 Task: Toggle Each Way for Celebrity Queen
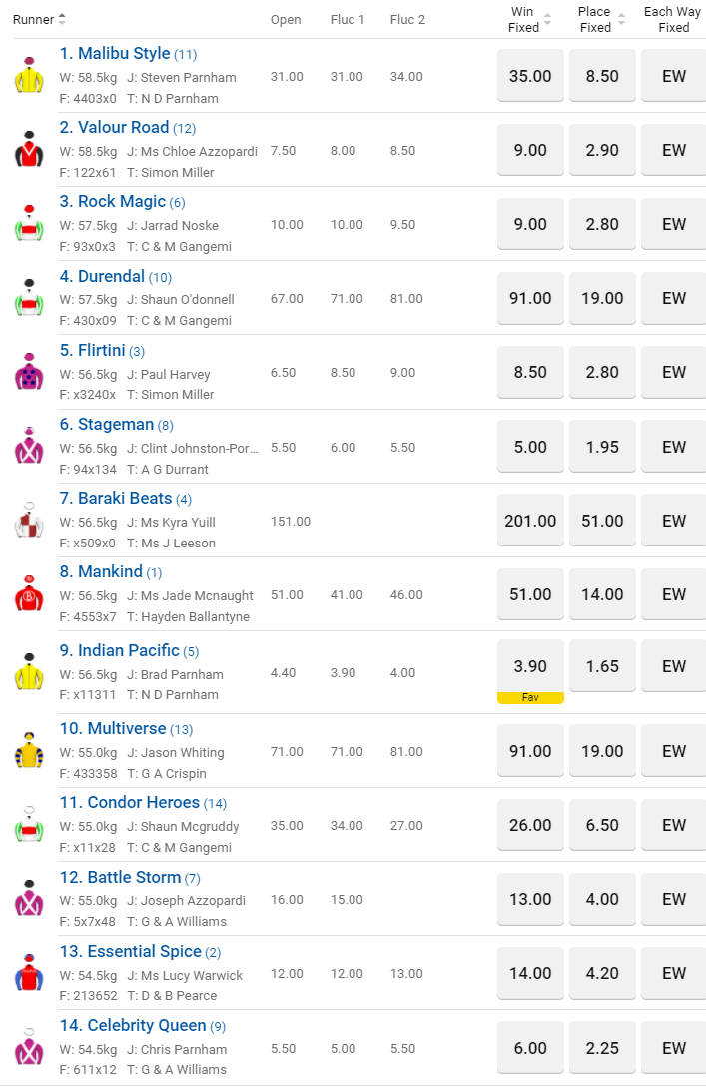[x=674, y=1048]
